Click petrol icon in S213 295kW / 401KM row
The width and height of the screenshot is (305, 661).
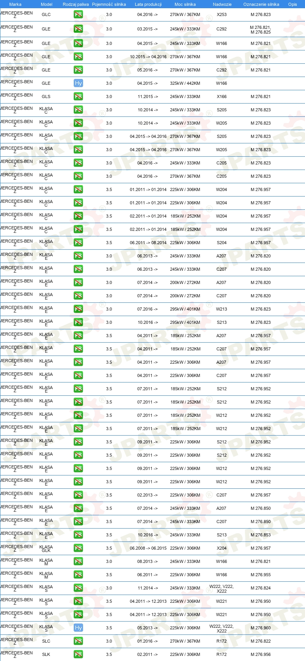click(78, 322)
